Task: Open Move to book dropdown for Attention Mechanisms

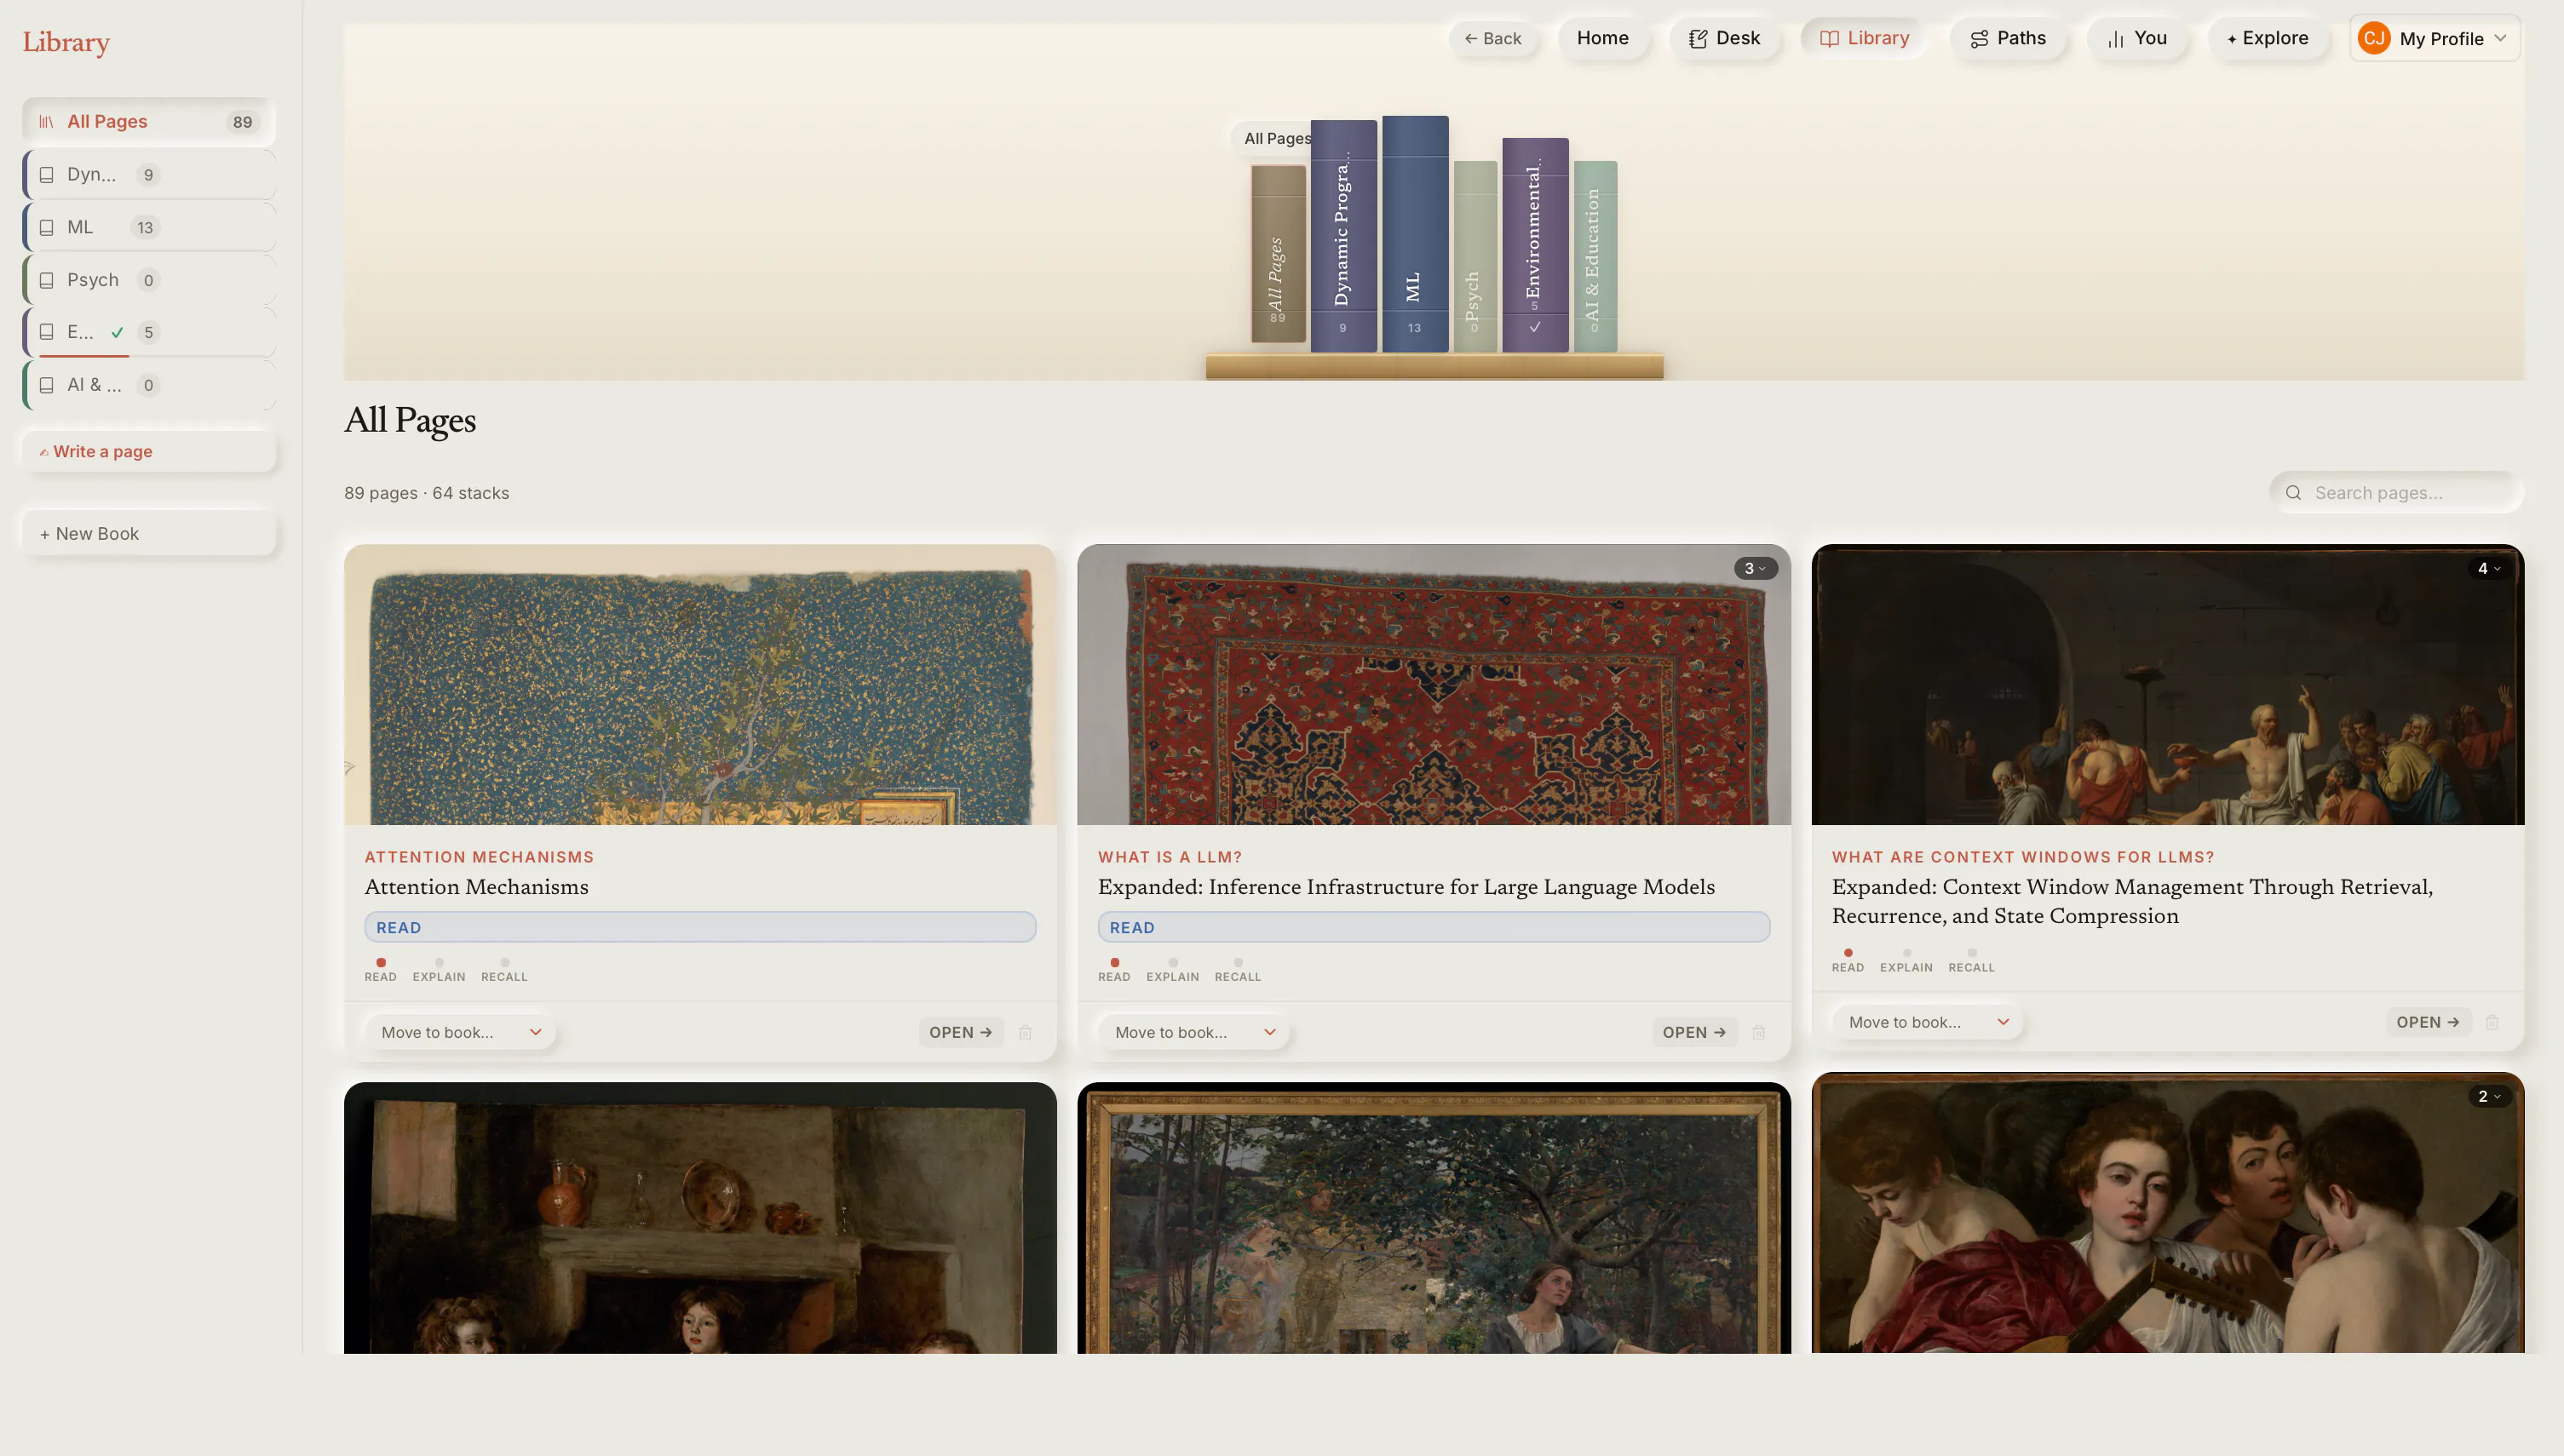Action: click(460, 1032)
